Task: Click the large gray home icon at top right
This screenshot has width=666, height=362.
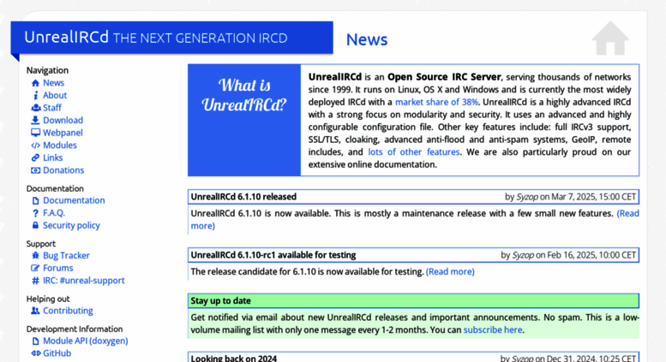Action: pos(610,39)
